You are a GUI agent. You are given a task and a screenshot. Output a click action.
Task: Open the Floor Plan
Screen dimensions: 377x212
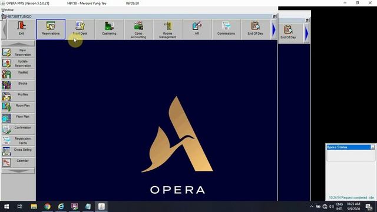coord(18,119)
